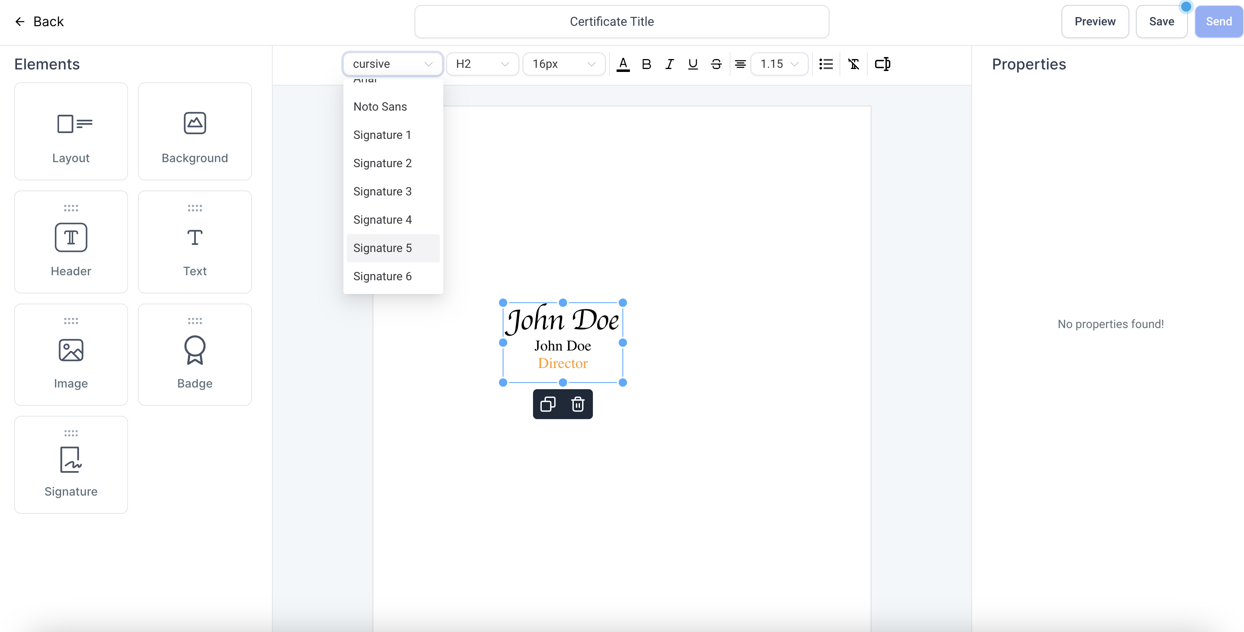Click the Preview button

1094,21
